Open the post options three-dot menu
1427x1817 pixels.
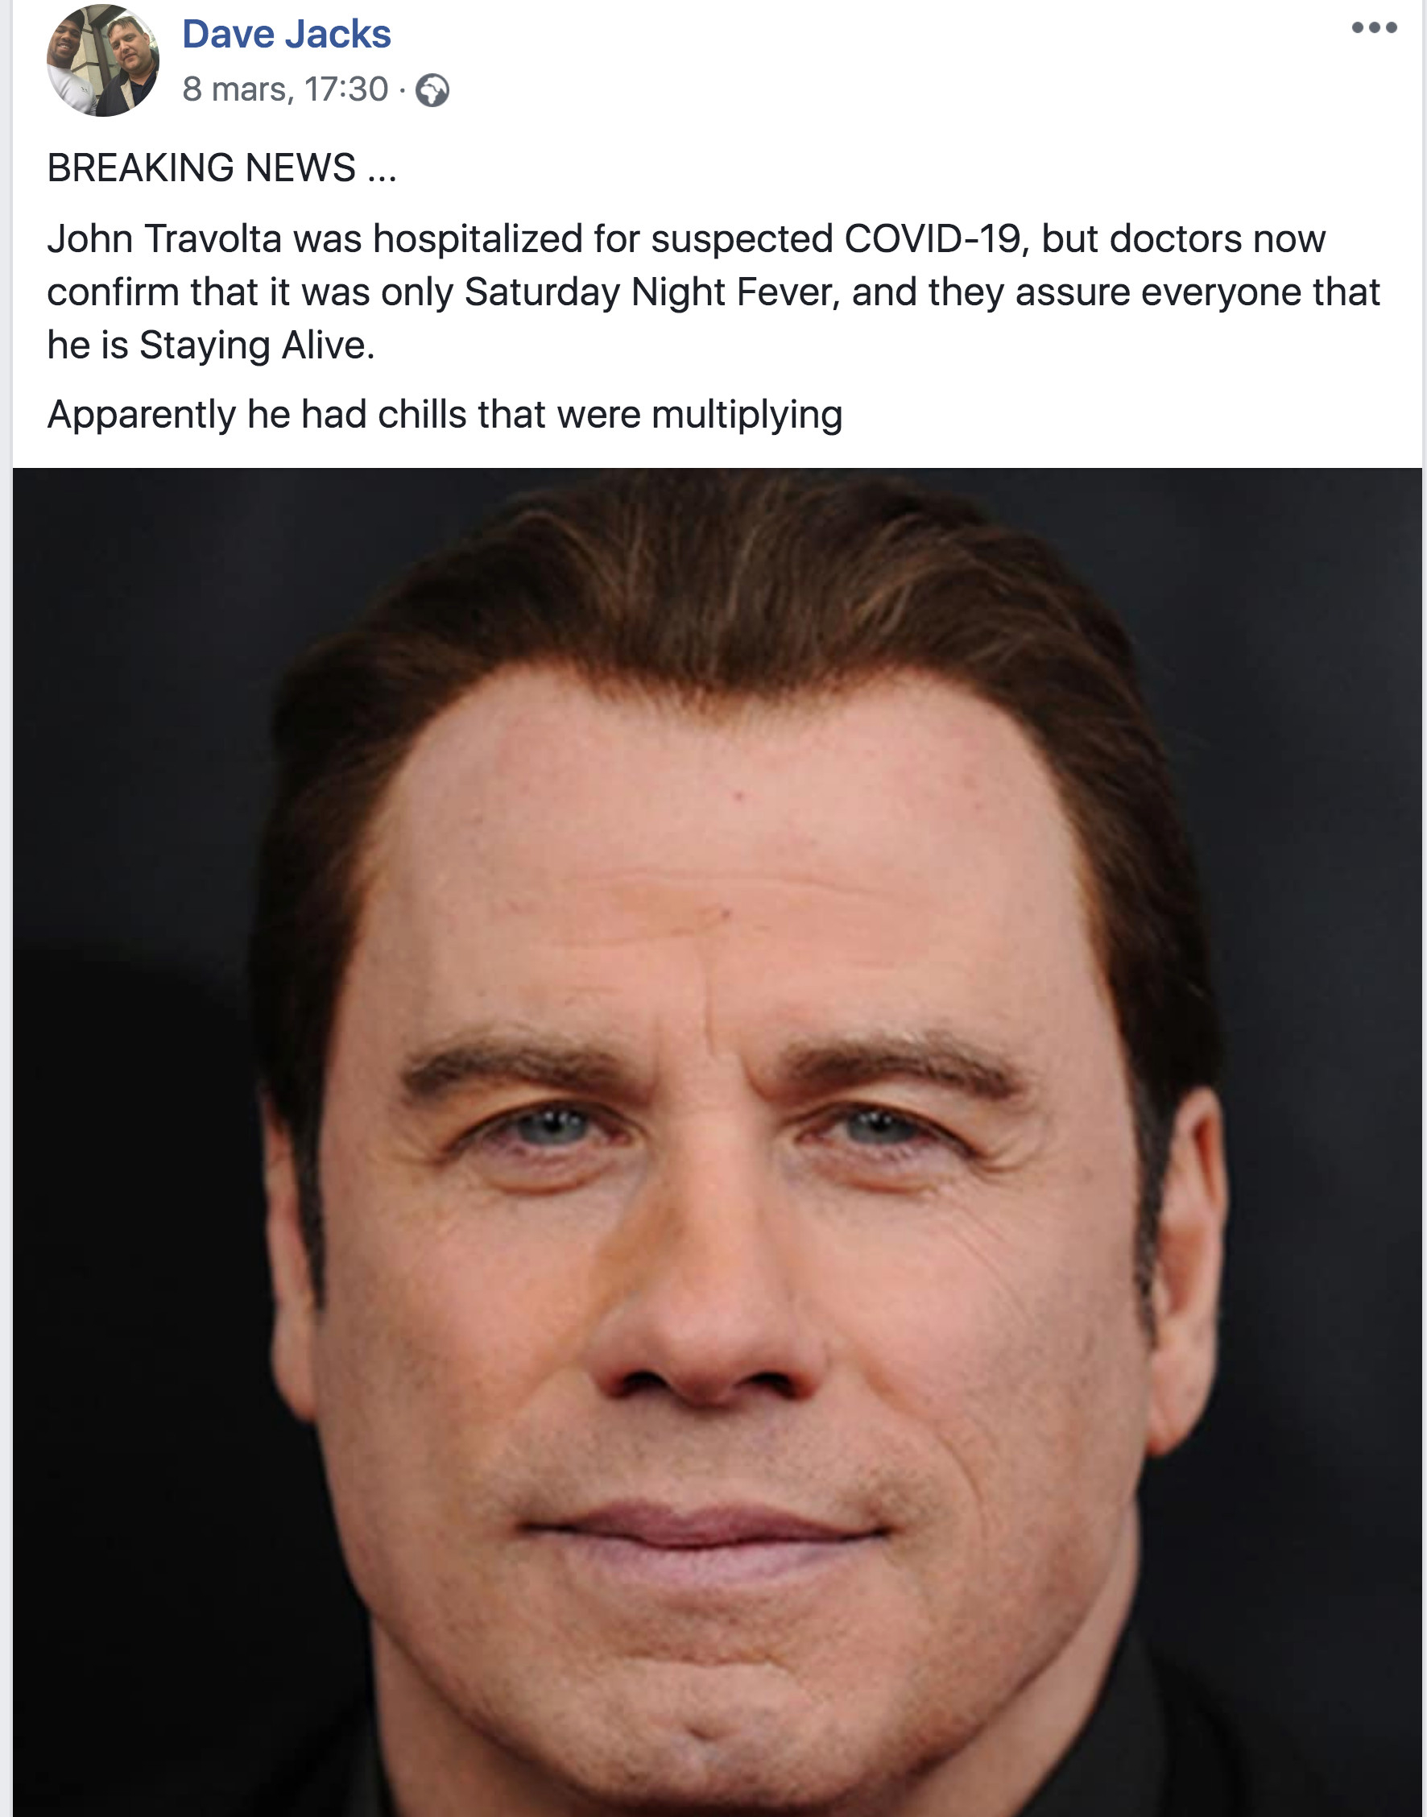coord(1374,28)
